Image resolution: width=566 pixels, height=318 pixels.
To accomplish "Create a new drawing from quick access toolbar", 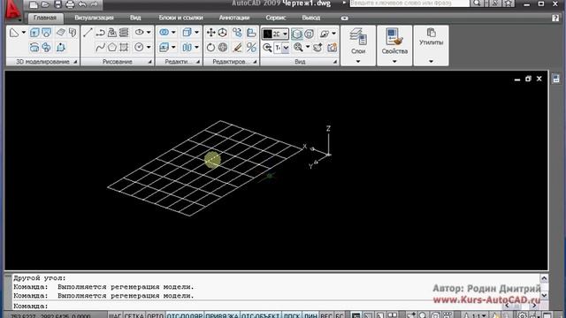I will pos(34,4).
